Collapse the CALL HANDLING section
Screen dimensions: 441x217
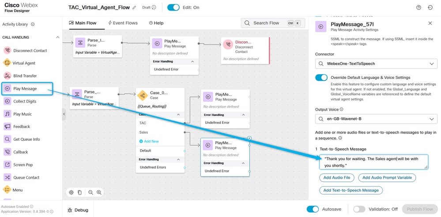click(58, 37)
